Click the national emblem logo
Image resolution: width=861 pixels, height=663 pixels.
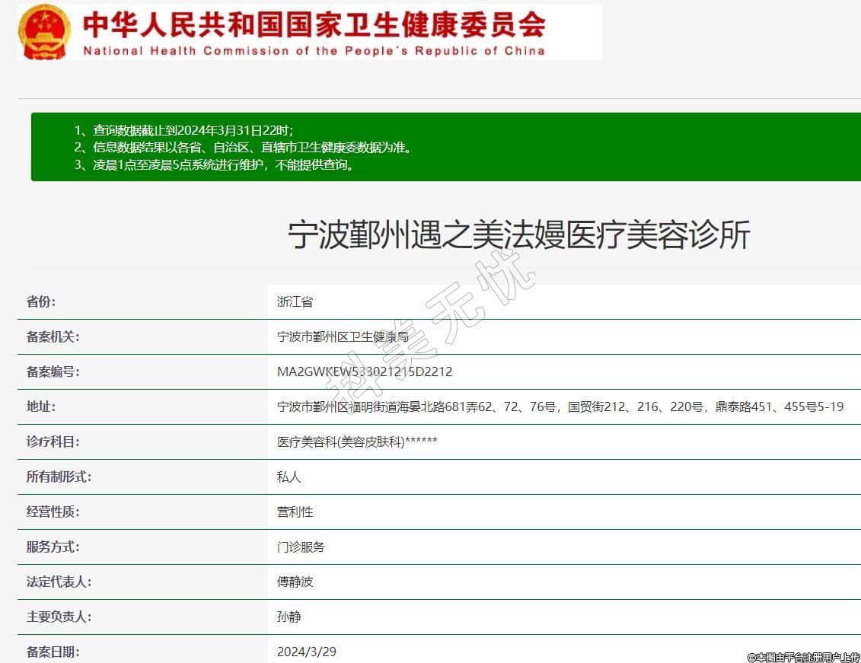coord(43,32)
